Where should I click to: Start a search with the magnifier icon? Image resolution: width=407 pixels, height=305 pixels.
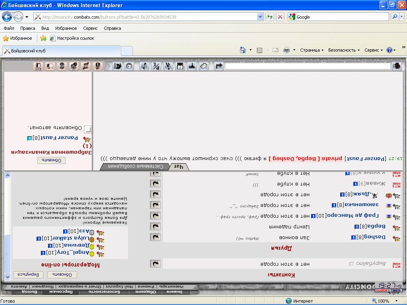(395, 17)
